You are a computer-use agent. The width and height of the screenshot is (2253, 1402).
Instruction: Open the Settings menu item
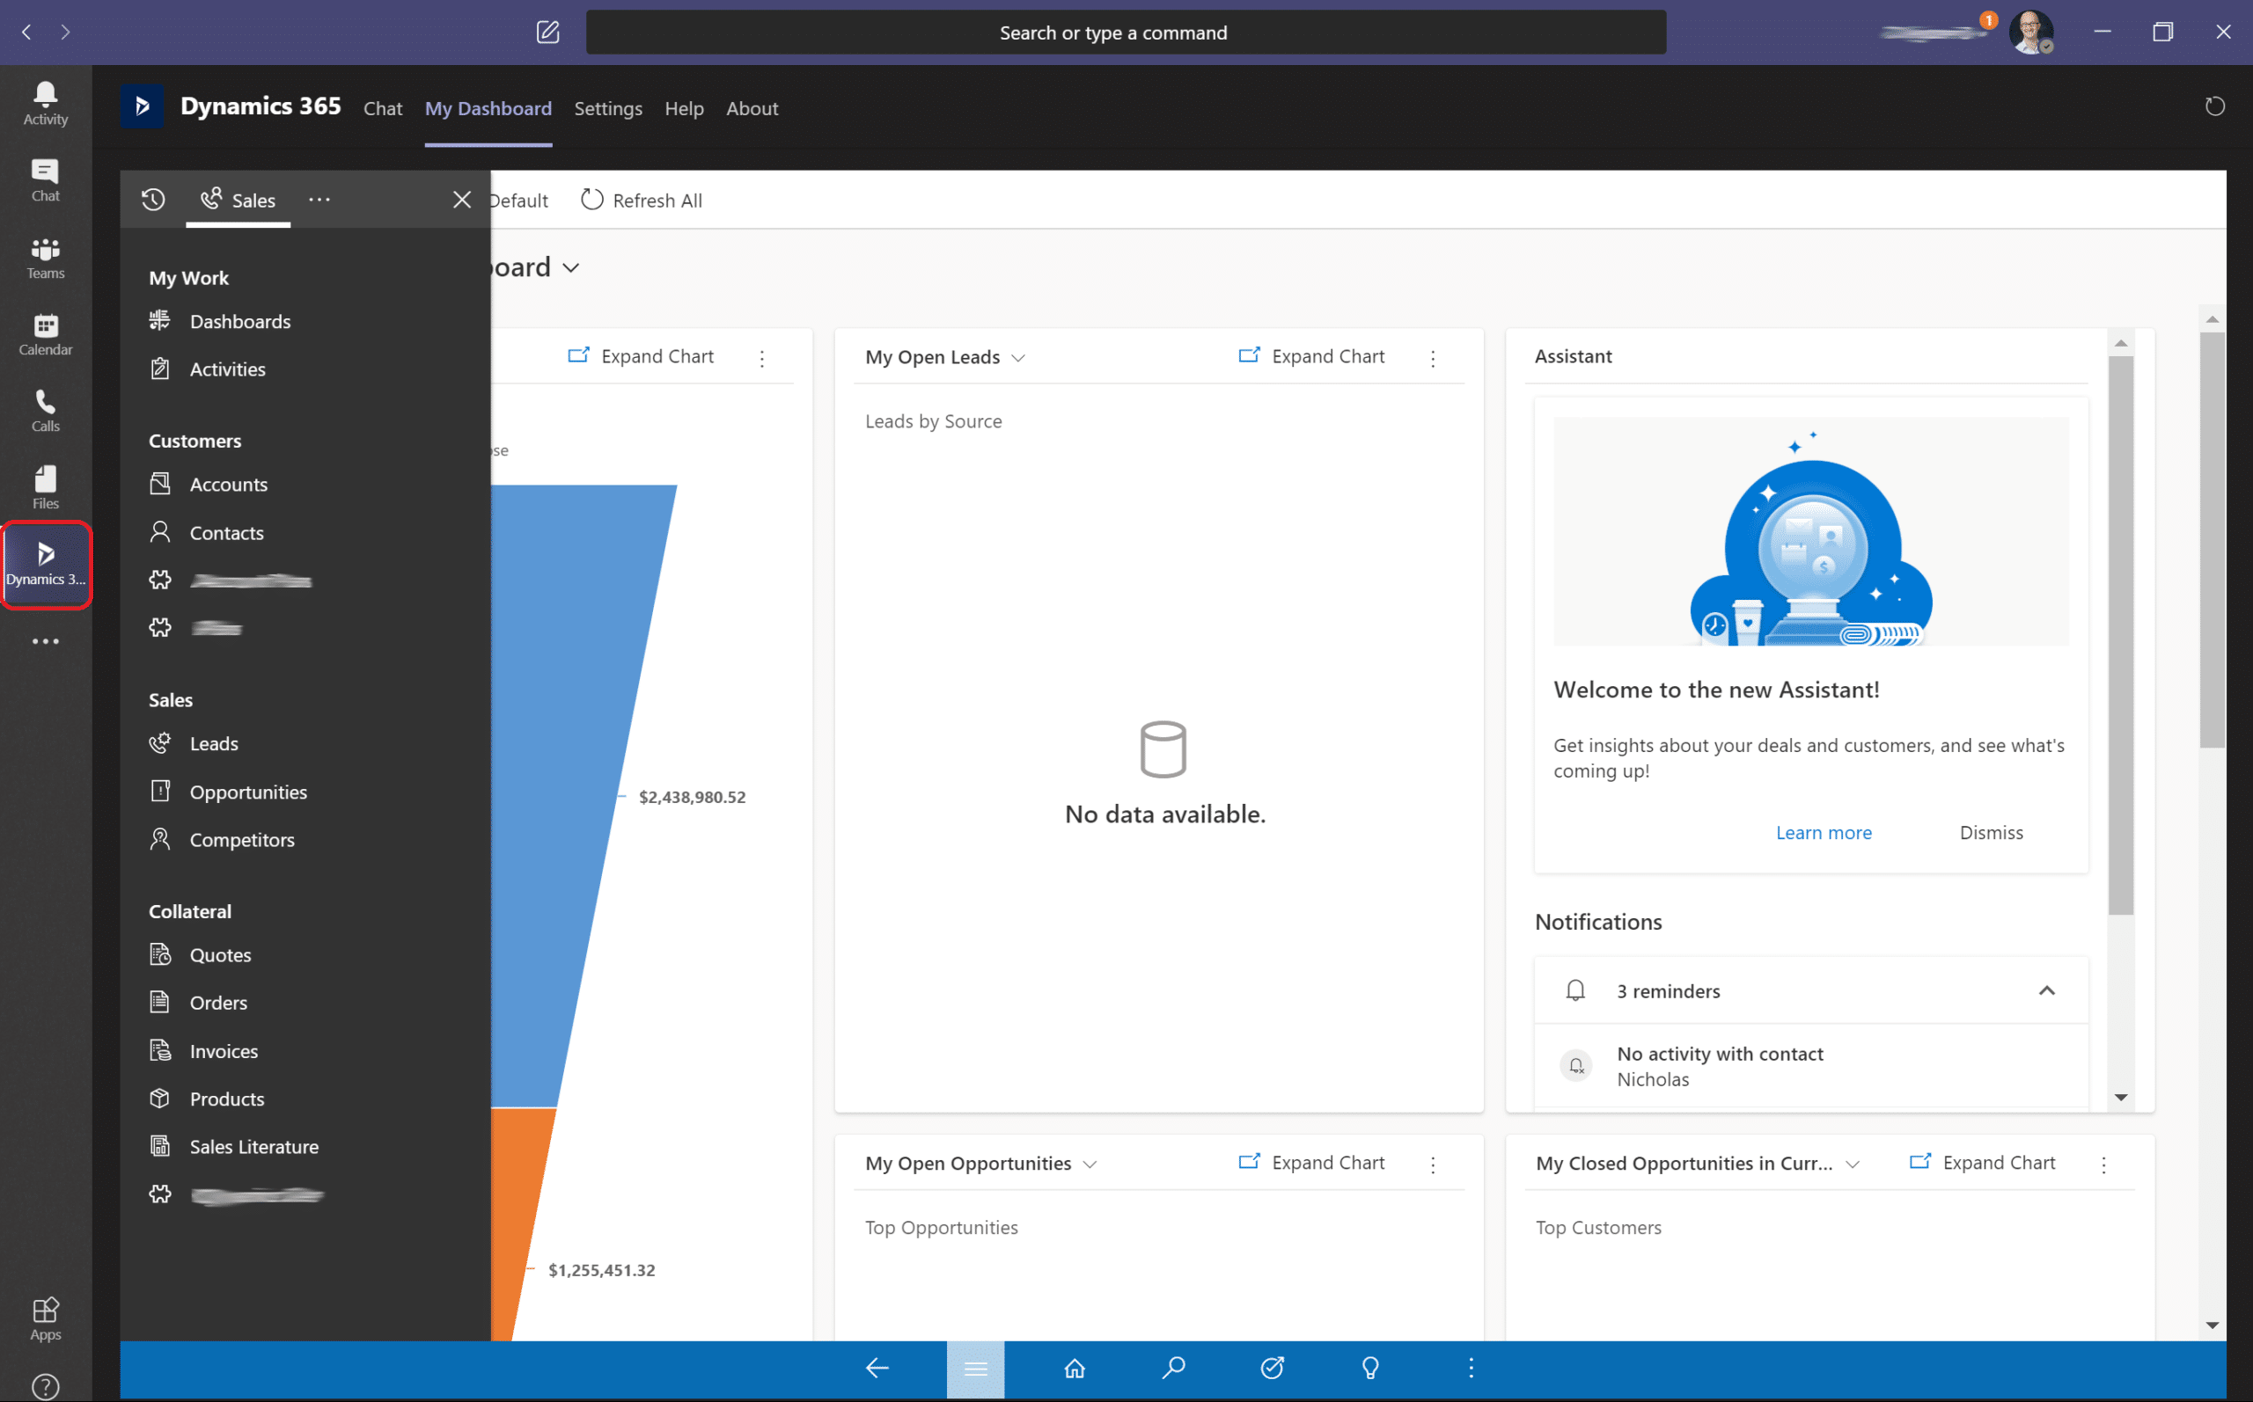click(x=608, y=108)
